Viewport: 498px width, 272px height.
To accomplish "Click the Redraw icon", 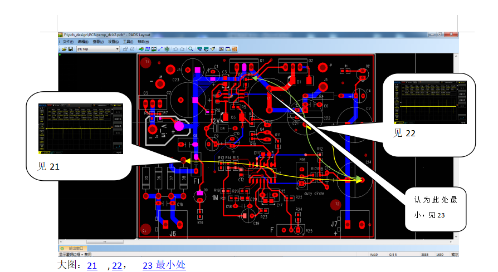I will pyautogui.click(x=206, y=49).
